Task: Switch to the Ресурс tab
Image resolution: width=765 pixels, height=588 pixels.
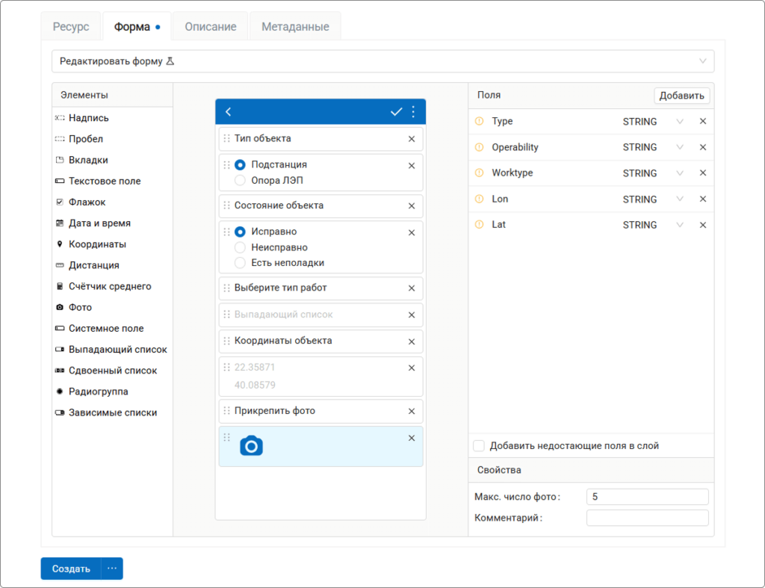Action: pyautogui.click(x=71, y=26)
